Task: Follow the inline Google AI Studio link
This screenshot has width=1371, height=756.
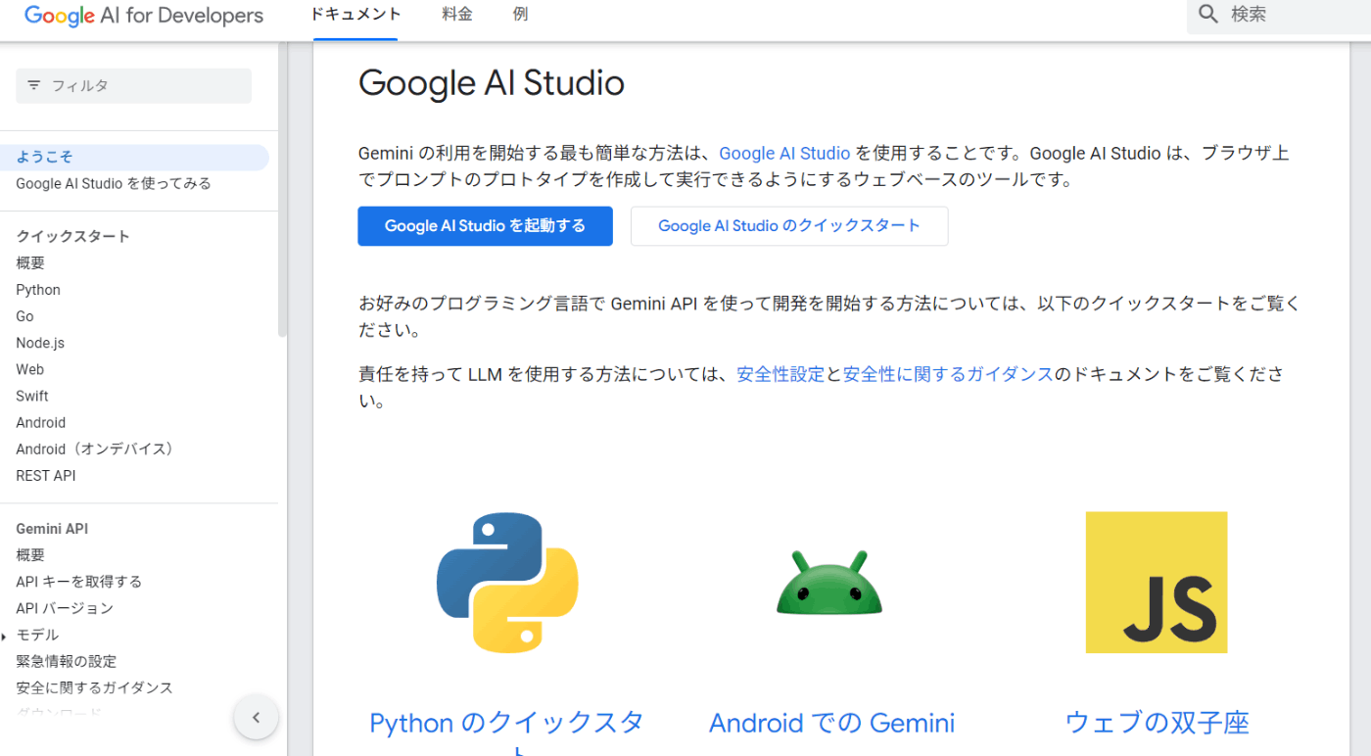Action: pyautogui.click(x=784, y=154)
